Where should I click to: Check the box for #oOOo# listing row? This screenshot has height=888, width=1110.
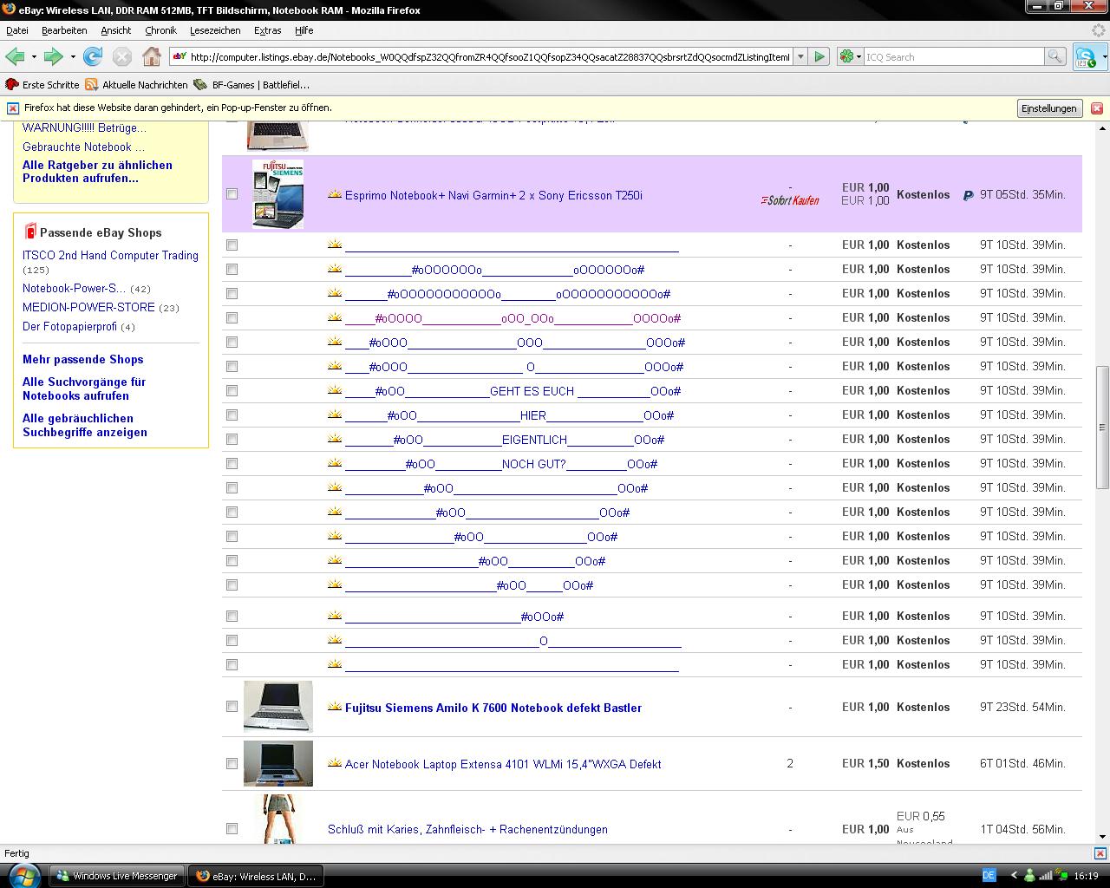tap(232, 617)
